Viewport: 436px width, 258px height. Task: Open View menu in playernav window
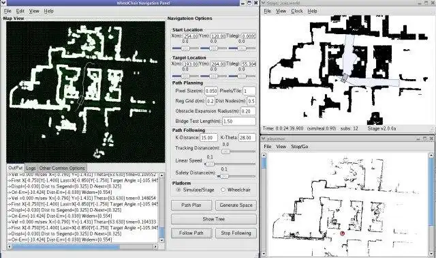[x=281, y=147]
